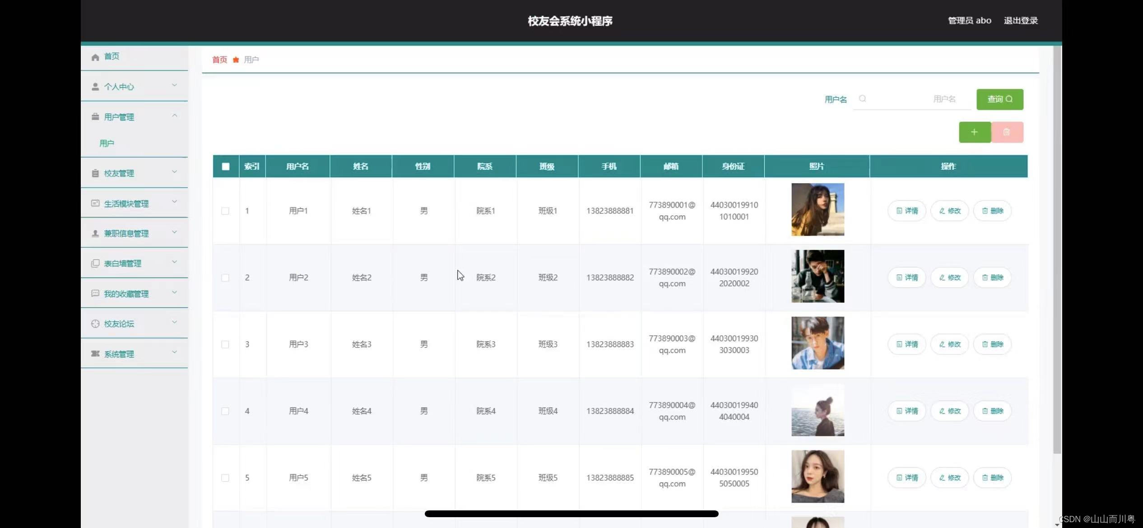Select the 用户 submenu item
Image resolution: width=1143 pixels, height=528 pixels.
point(107,144)
